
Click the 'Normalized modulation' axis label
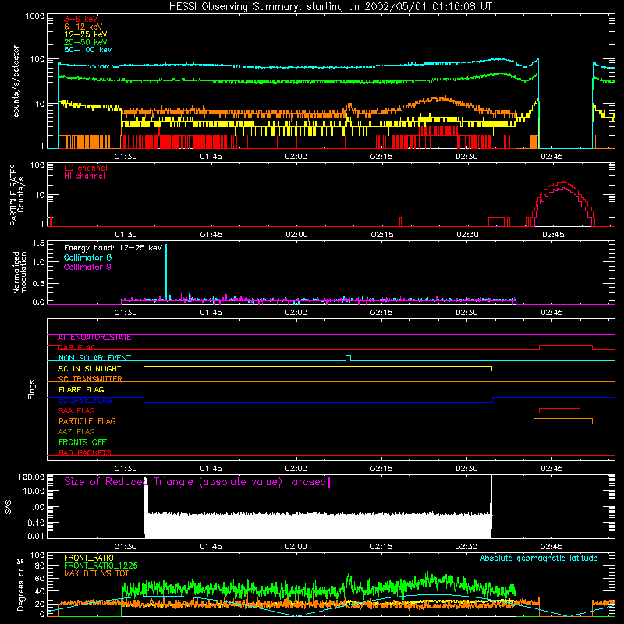pos(19,272)
